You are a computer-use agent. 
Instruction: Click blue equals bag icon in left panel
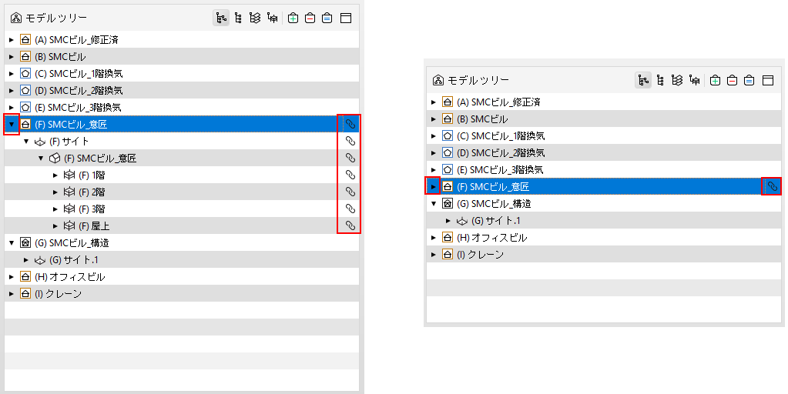pyautogui.click(x=327, y=18)
